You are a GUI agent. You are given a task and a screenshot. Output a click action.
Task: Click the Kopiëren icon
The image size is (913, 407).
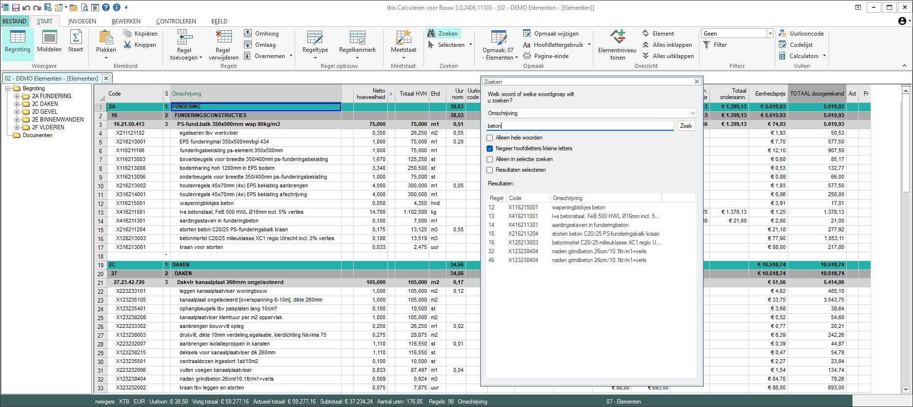click(x=141, y=33)
